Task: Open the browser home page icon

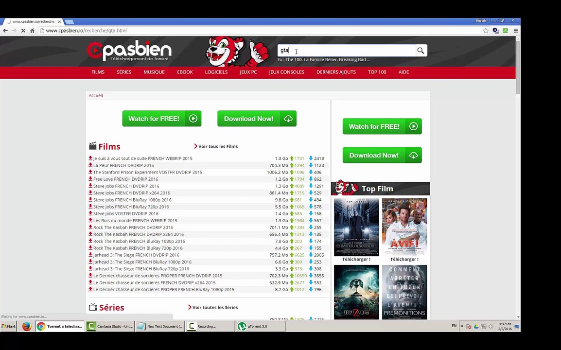Action: click(x=32, y=31)
